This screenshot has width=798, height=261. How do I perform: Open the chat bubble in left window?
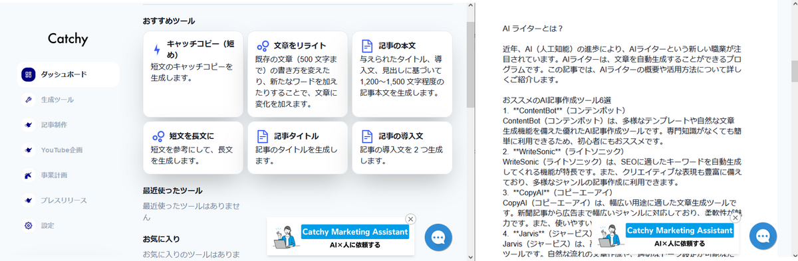click(438, 238)
